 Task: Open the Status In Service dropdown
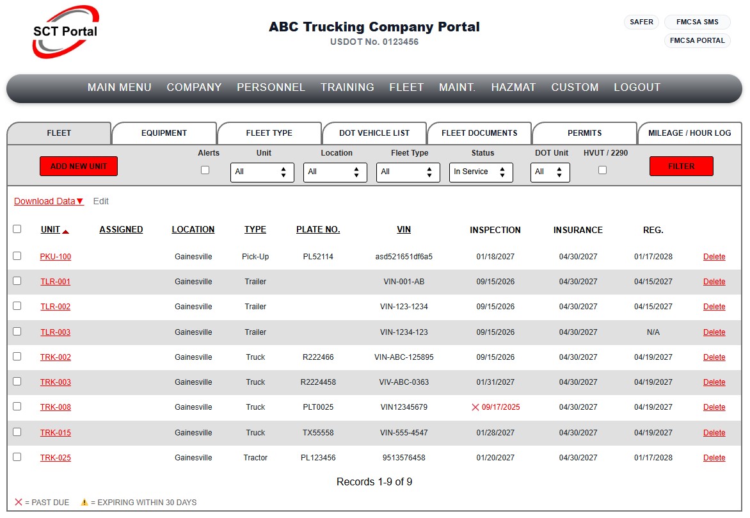pos(481,172)
